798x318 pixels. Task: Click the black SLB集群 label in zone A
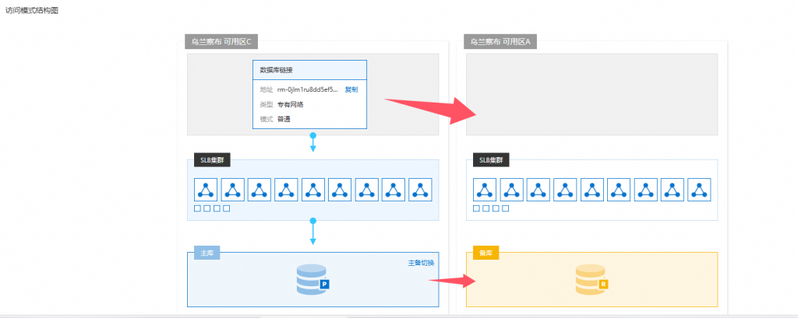tap(489, 161)
